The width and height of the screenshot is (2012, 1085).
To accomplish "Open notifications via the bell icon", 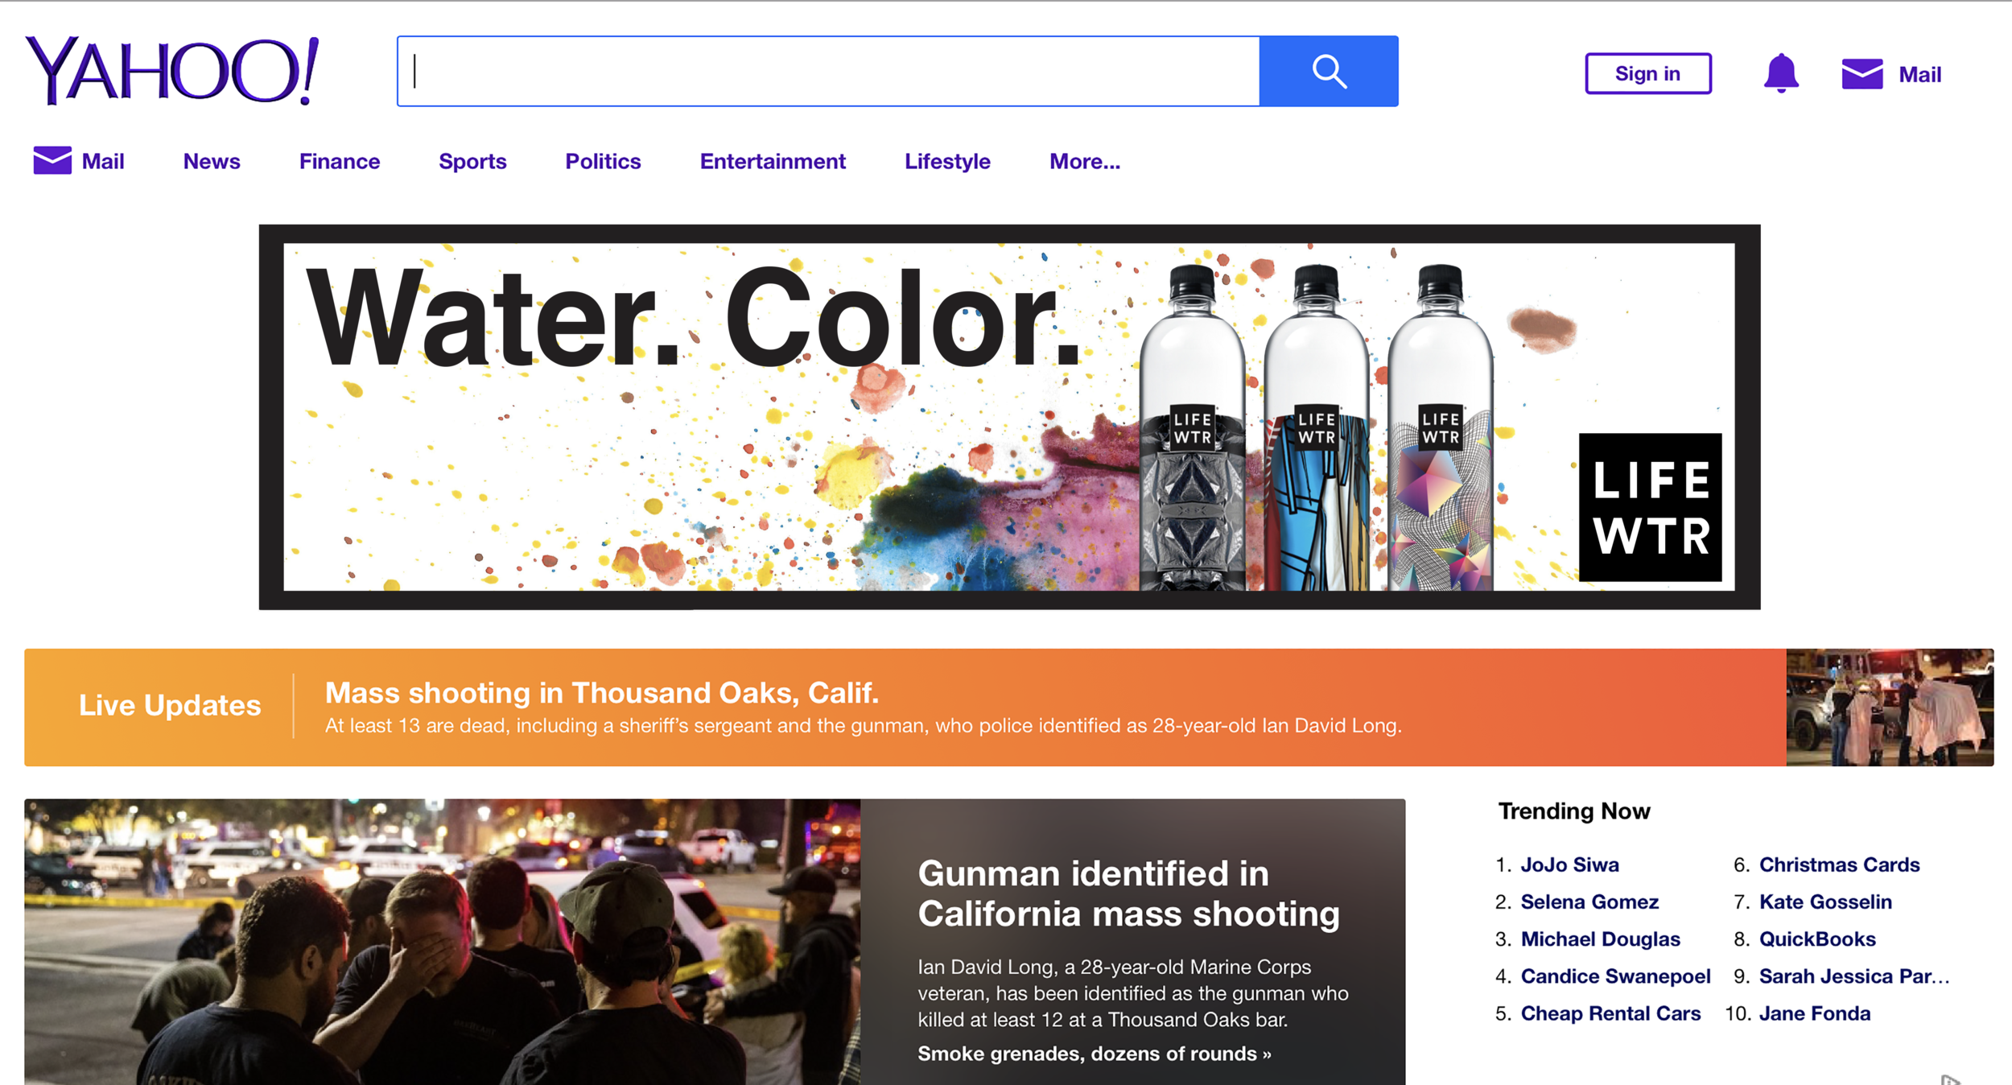I will (1782, 72).
